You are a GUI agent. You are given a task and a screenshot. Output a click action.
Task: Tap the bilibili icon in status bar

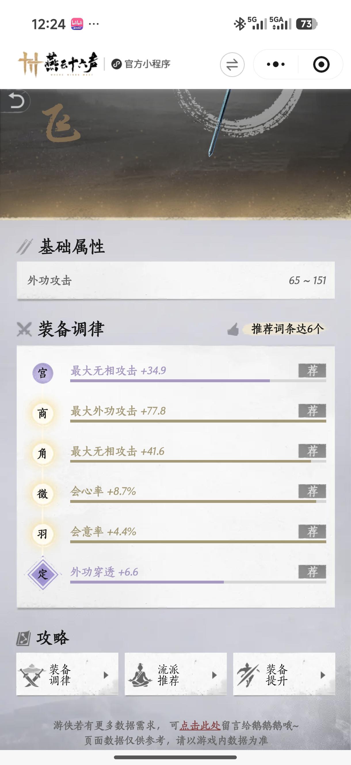[x=77, y=24]
